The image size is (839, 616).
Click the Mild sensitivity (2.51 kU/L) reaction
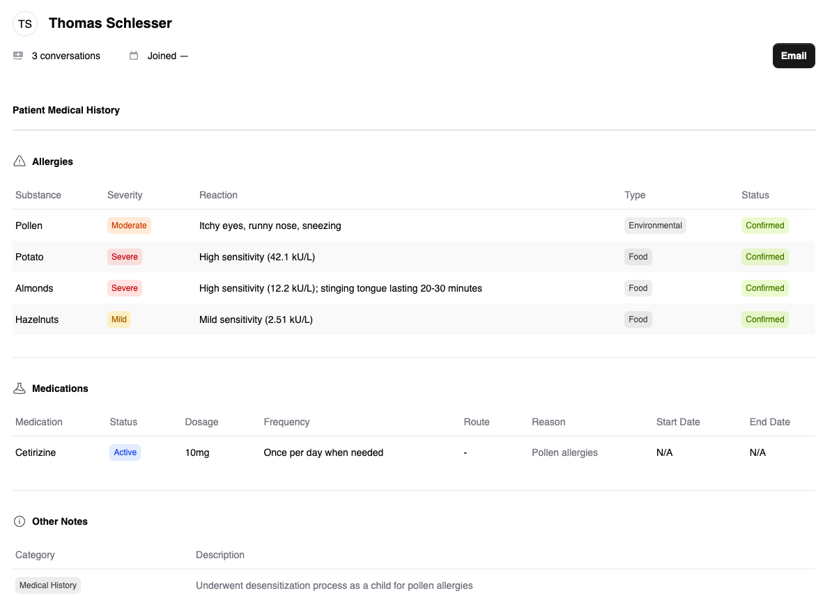256,319
